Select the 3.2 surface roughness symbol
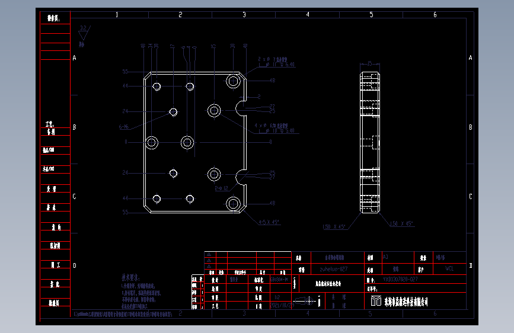This screenshot has width=514, height=333. click(84, 33)
